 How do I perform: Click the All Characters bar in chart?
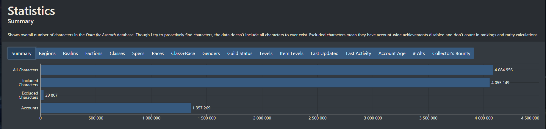click(x=267, y=70)
